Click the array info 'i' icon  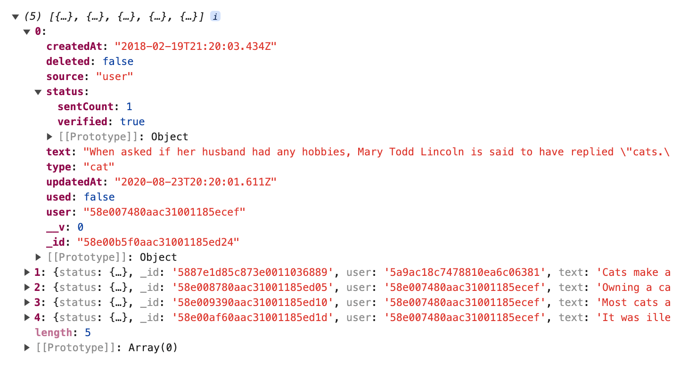(x=215, y=17)
